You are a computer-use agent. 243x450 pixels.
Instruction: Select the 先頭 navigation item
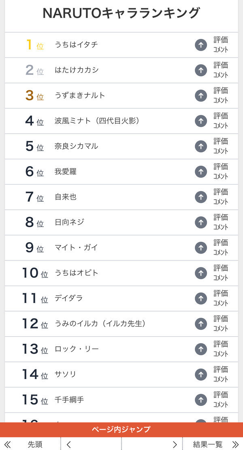click(35, 445)
